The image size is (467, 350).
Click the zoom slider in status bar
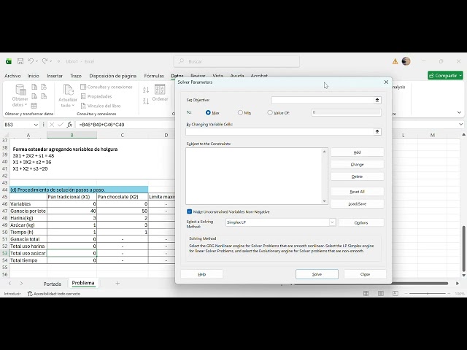(x=428, y=293)
